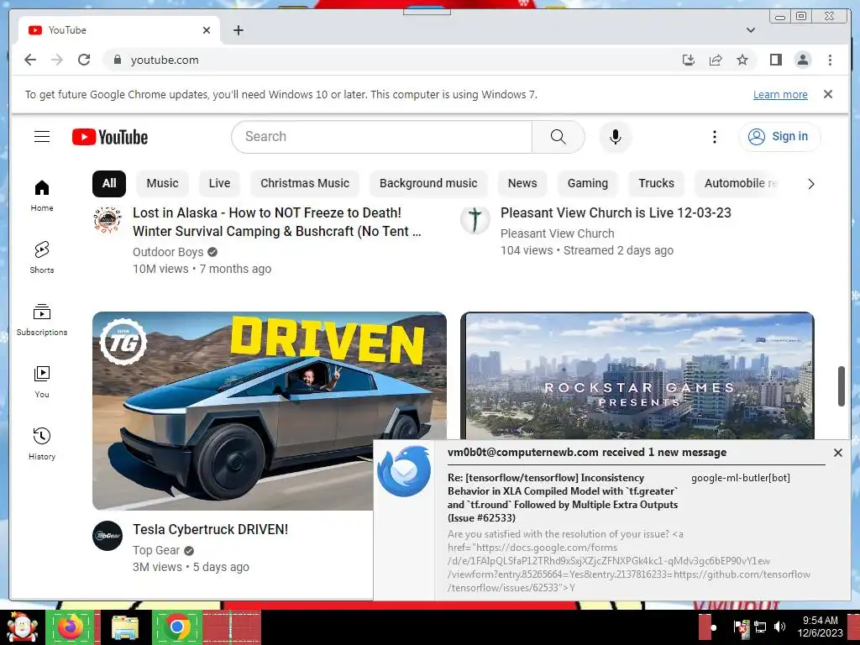Screen dimensions: 860x645
Task: Go back with the browser back arrow
Action: tap(30, 60)
